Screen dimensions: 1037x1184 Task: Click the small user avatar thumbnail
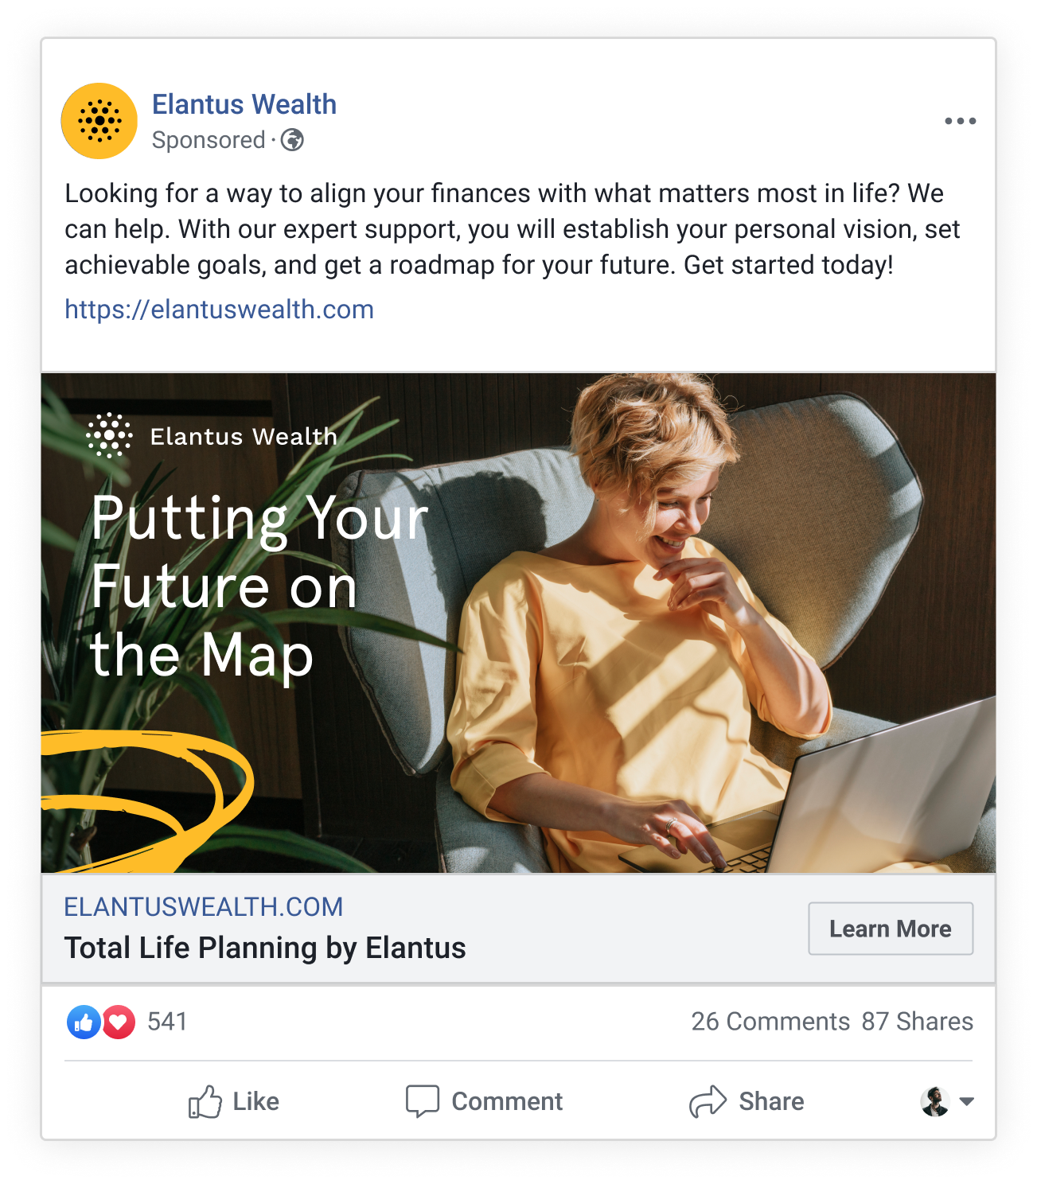[935, 1102]
